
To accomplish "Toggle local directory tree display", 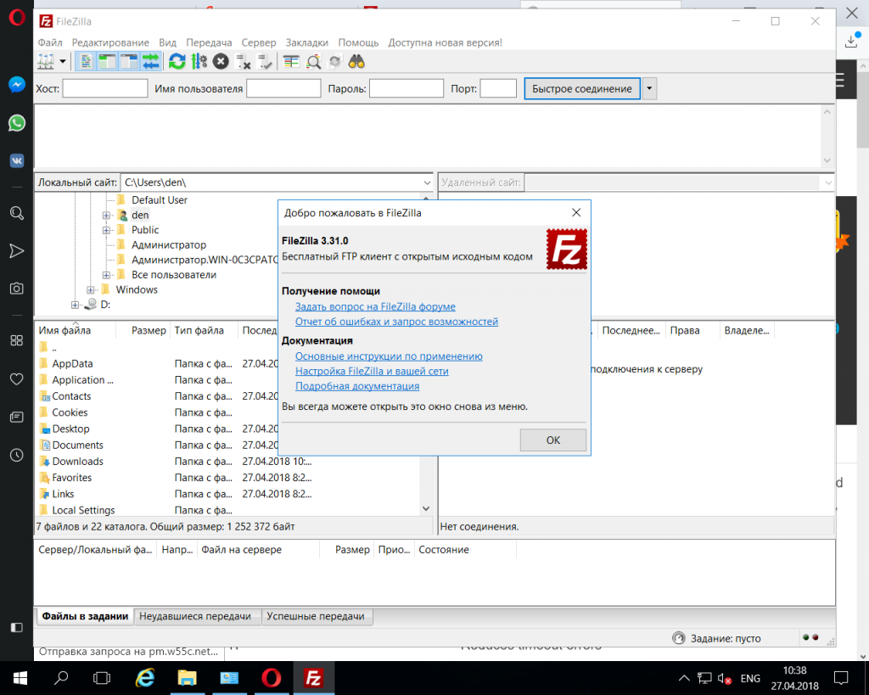I will pos(107,61).
